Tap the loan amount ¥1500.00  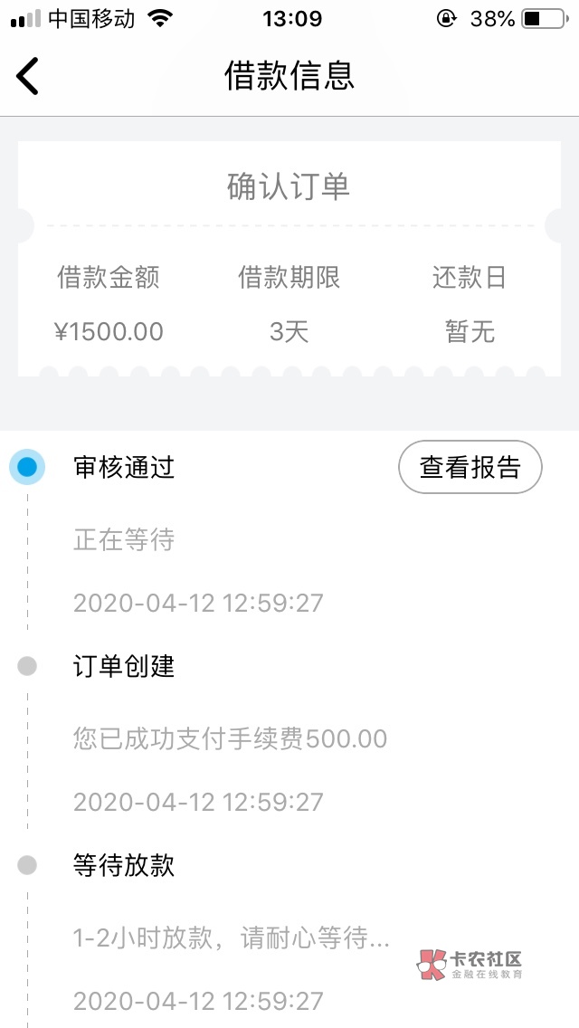(x=109, y=332)
